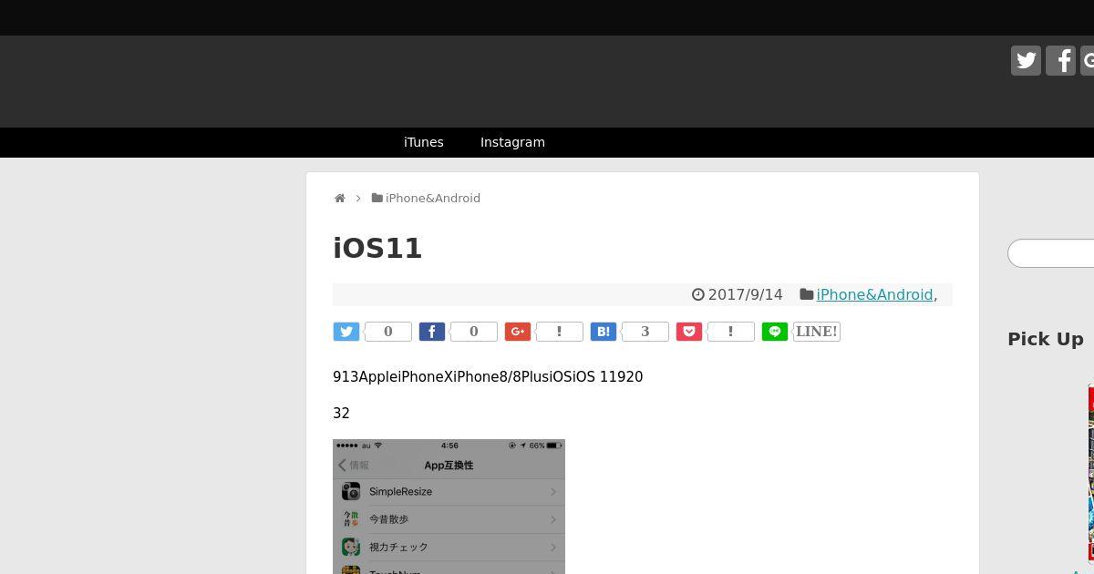Click the LINE! share button
This screenshot has height=574, width=1094.
tap(817, 332)
